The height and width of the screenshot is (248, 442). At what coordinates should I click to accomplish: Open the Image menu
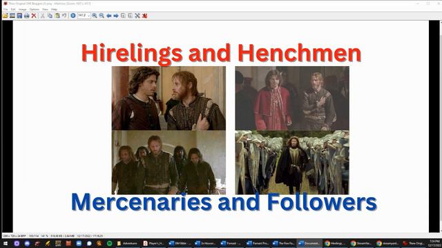23,9
